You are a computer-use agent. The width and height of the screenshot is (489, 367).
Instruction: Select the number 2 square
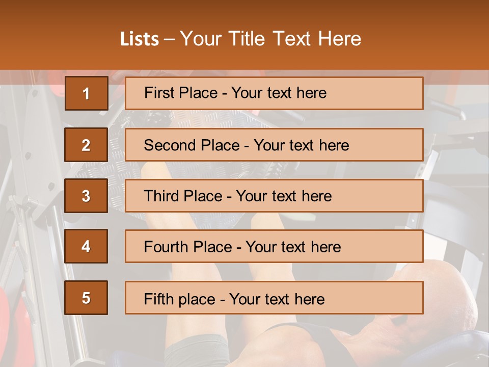[x=86, y=145]
